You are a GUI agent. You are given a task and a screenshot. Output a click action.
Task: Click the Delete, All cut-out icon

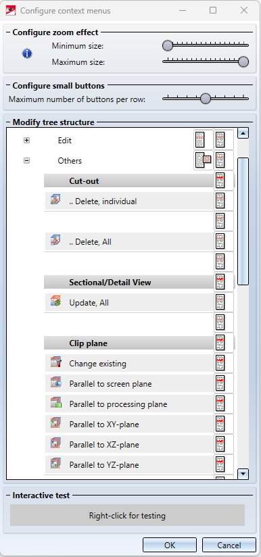55,241
